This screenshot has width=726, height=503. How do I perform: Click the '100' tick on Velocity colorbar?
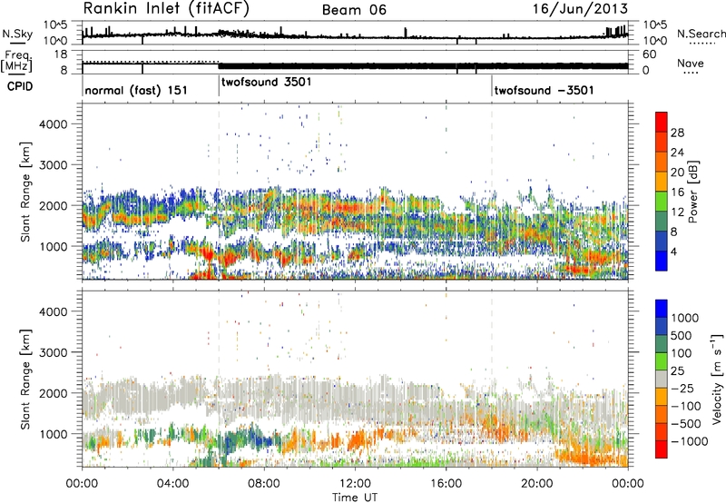(682, 353)
